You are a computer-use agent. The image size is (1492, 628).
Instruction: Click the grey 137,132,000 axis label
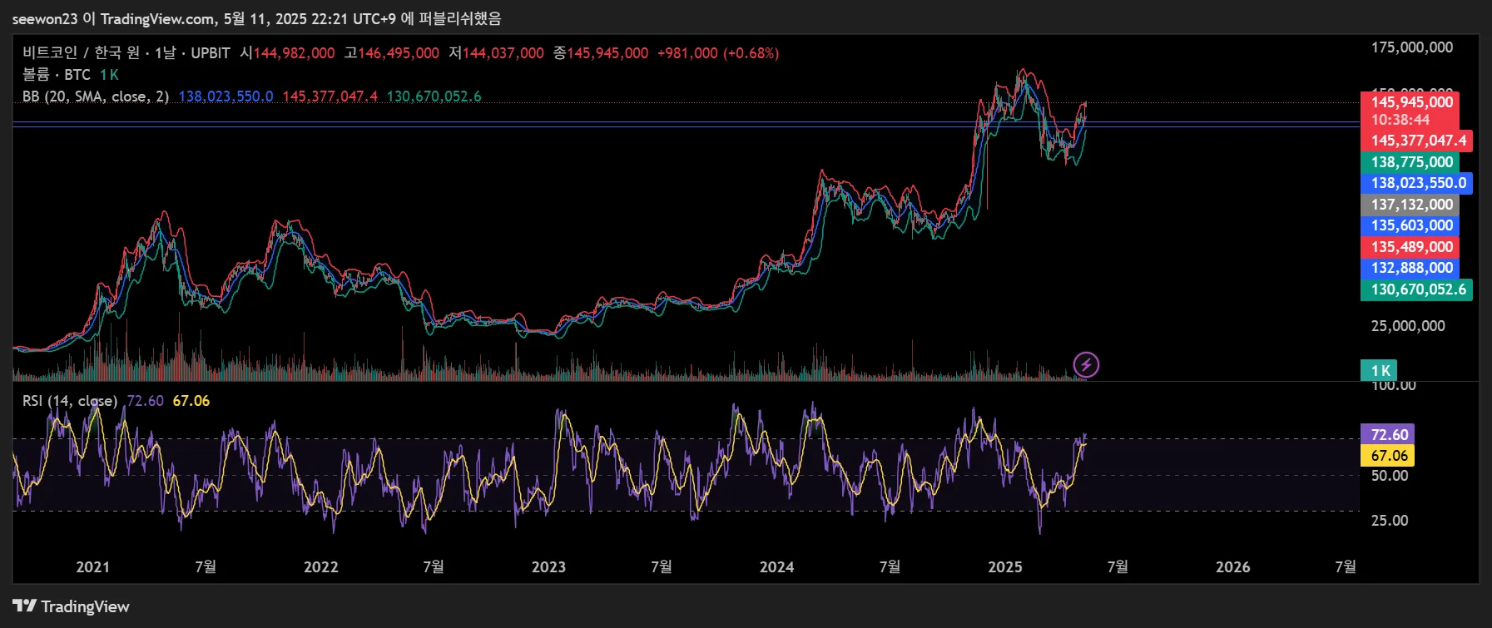pyautogui.click(x=1411, y=205)
